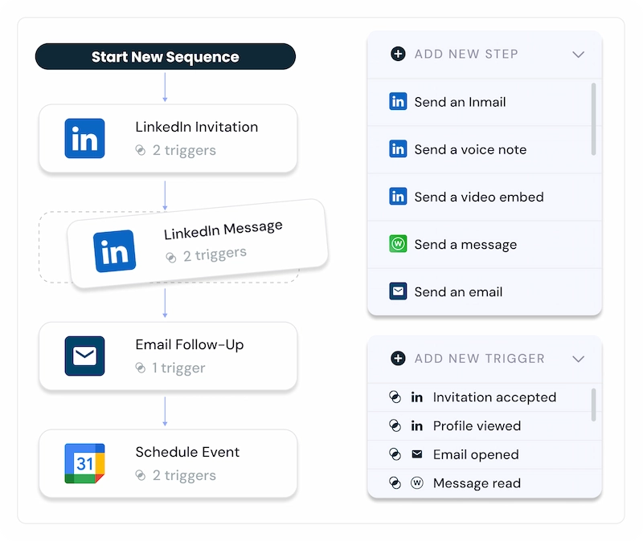Click the trigger icon under LinkedIn Invitation

tap(140, 150)
